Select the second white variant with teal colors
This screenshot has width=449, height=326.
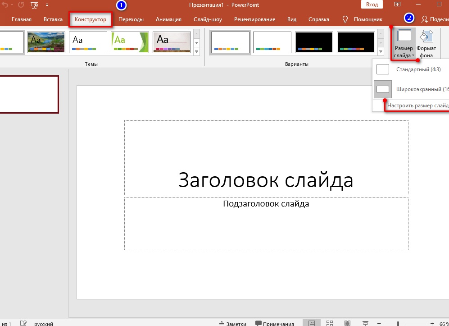(x=272, y=42)
